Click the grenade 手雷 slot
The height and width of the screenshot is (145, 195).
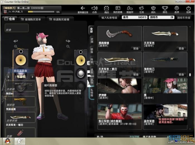20,133
